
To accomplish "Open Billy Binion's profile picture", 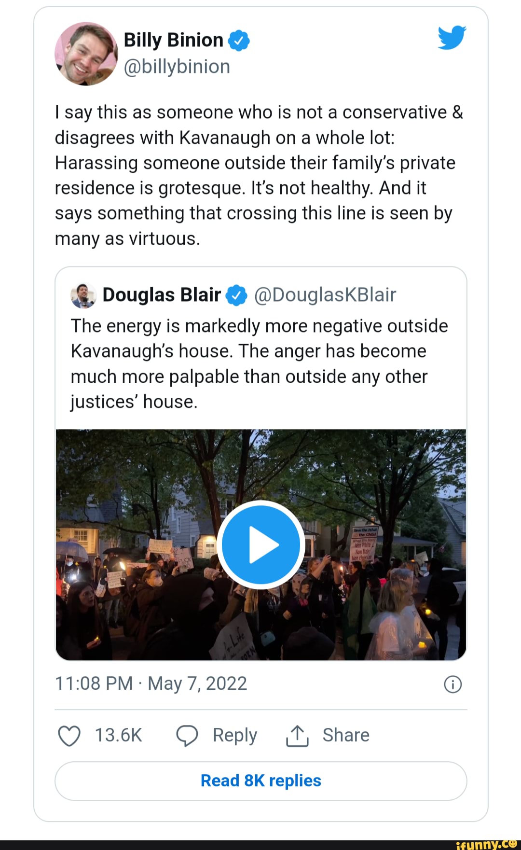I will click(x=87, y=54).
